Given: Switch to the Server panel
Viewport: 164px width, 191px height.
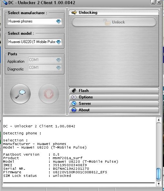Looking at the screenshot, I should click(x=114, y=104).
